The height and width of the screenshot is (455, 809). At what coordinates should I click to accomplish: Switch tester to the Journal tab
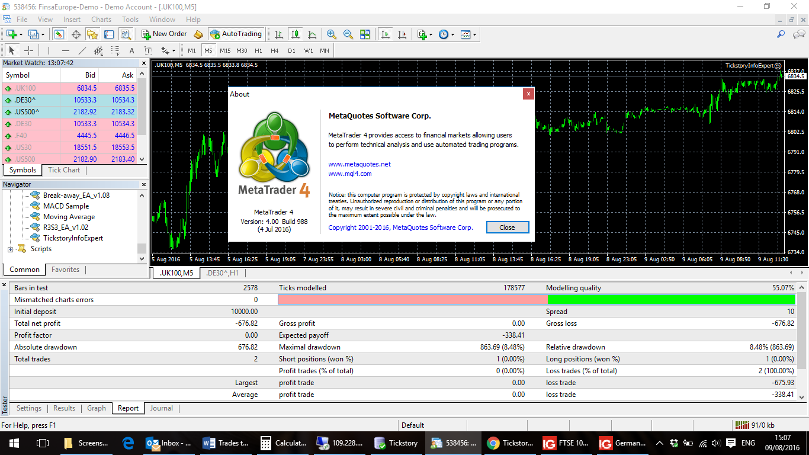(161, 408)
